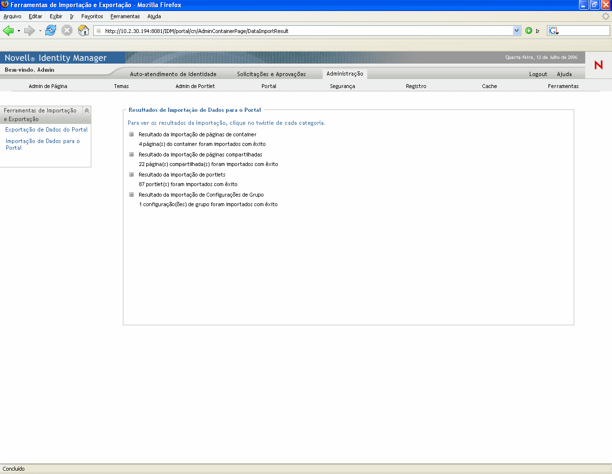Expand the Configurações de Grupo import result
This screenshot has width=612, height=474.
point(131,195)
